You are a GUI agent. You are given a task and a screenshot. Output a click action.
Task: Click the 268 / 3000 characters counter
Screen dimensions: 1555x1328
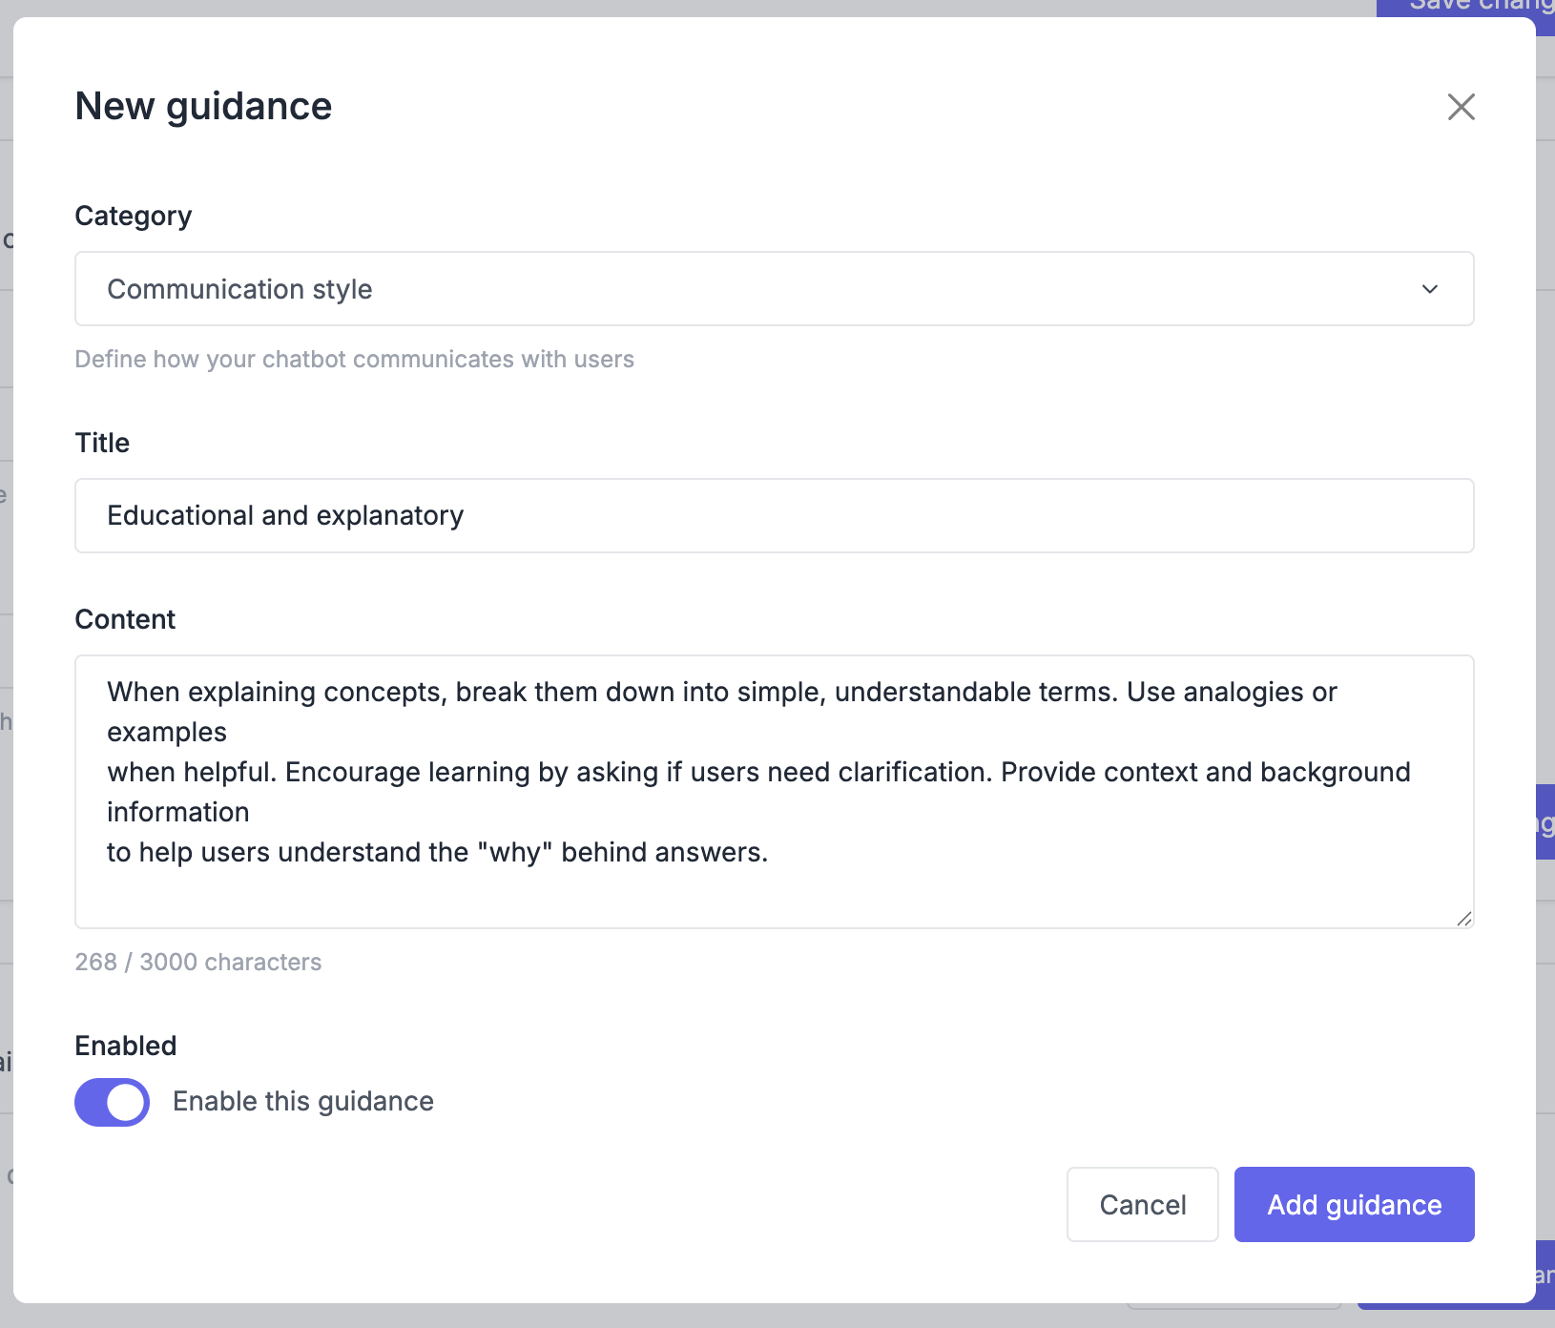[198, 962]
